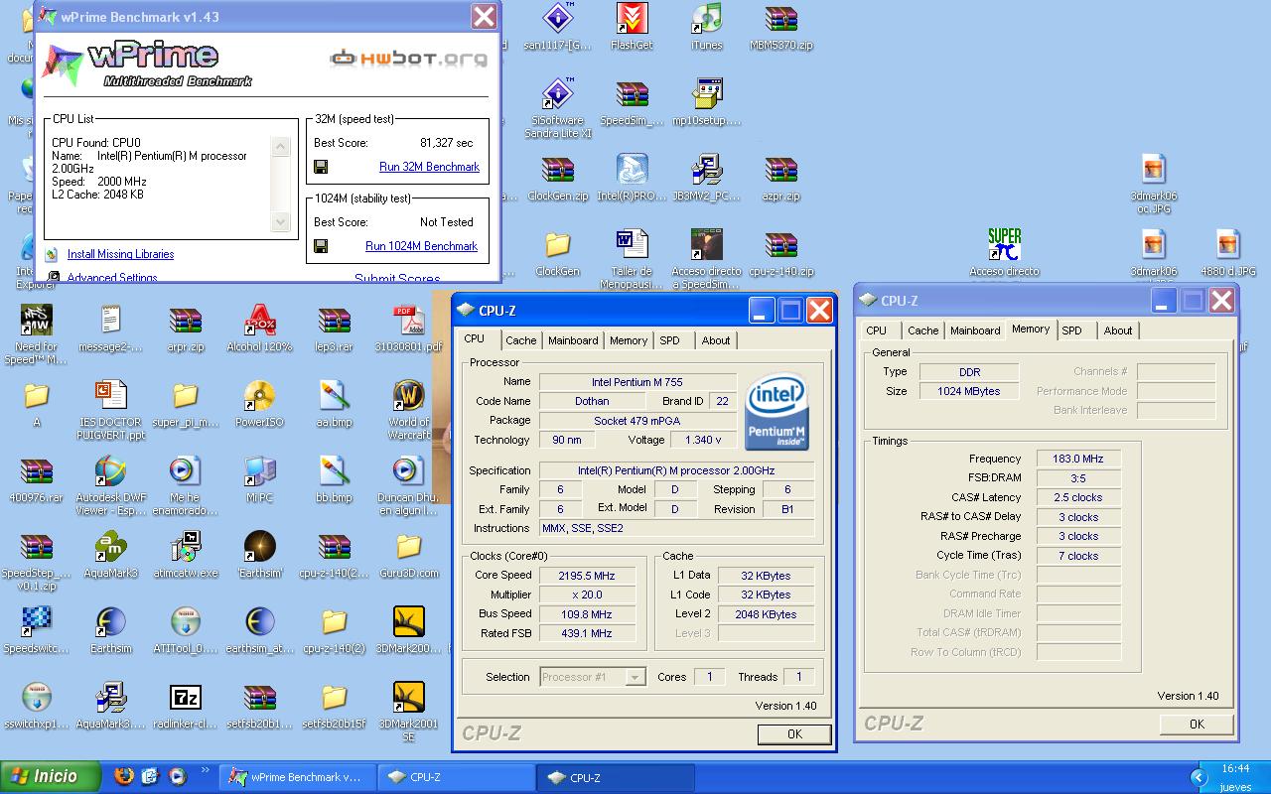Click the Intel Pentium M 755 name field
Screen dimensions: 1271x794
point(637,382)
